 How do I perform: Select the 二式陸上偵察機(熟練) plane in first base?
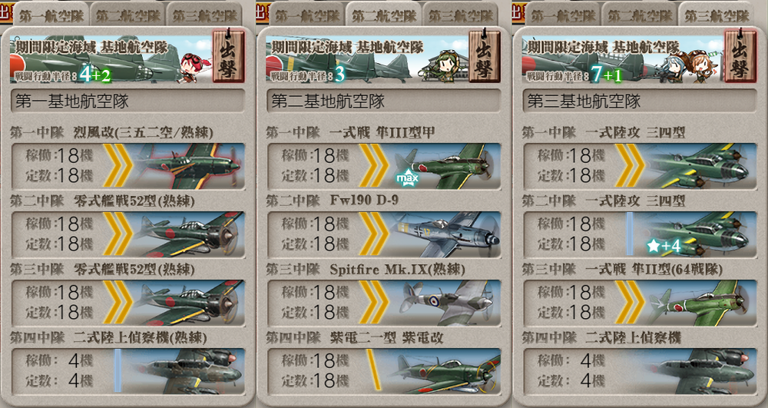189,371
